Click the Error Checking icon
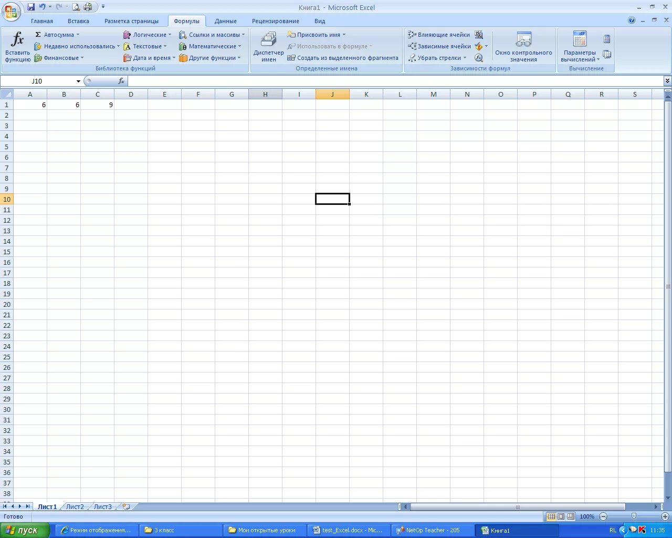 479,46
